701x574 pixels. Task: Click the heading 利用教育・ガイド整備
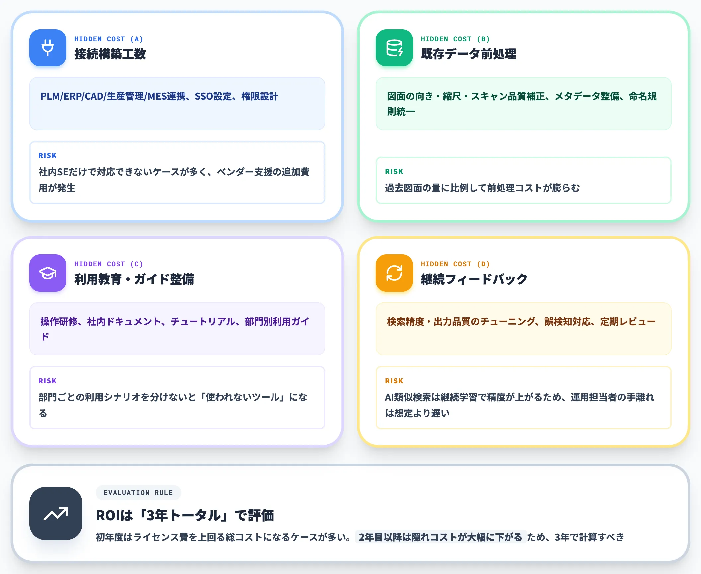tap(134, 279)
